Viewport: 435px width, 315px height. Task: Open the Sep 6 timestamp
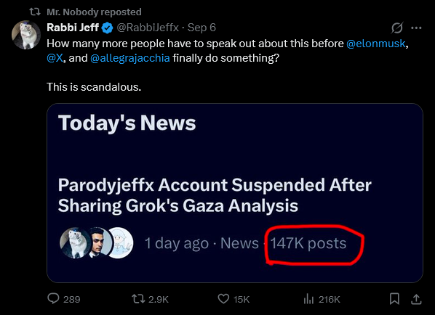point(201,28)
